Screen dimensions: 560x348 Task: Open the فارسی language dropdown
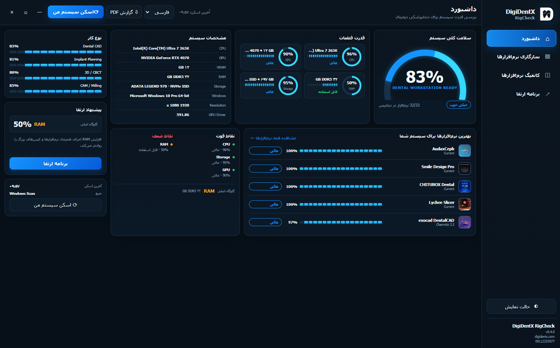click(159, 12)
